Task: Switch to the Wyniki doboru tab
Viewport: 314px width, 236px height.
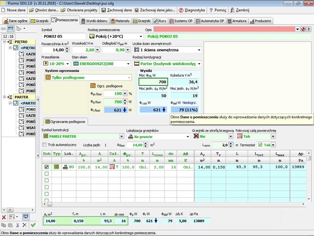Action: (x=94, y=21)
